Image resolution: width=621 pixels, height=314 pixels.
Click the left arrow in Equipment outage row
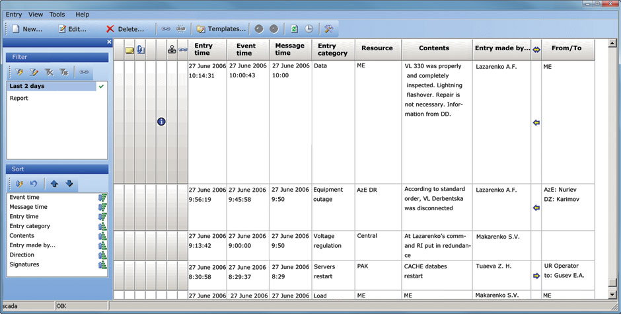click(x=536, y=208)
